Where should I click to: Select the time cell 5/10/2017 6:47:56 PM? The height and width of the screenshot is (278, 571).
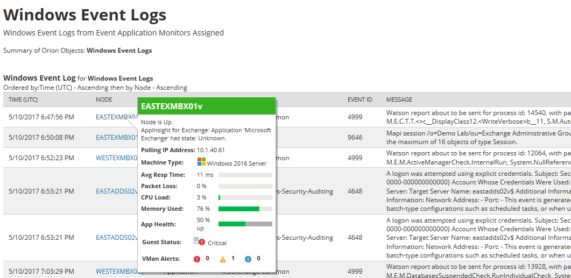(x=41, y=117)
